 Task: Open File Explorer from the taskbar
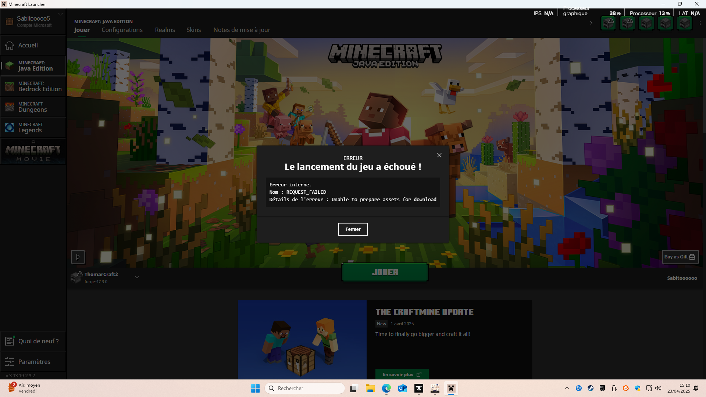[x=370, y=388]
